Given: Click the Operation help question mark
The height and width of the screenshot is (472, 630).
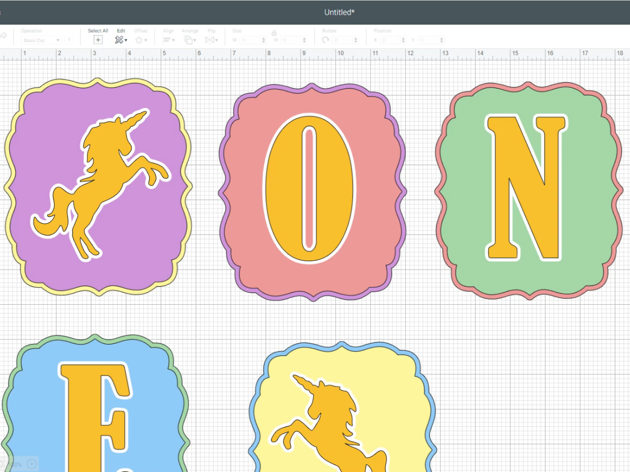Looking at the screenshot, I should [x=68, y=40].
